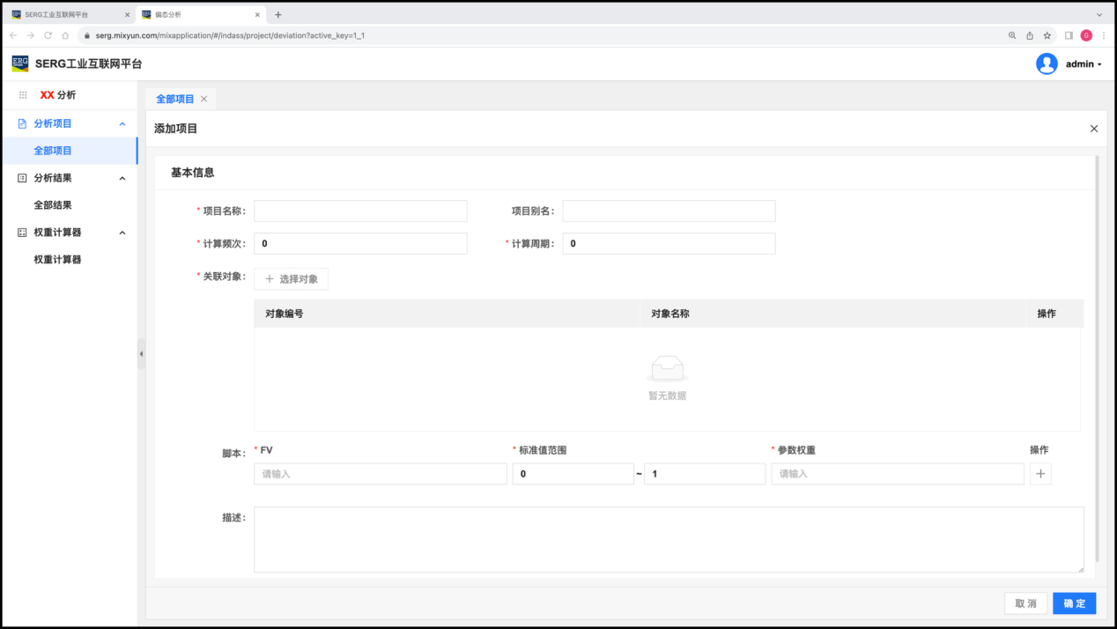This screenshot has height=629, width=1117.
Task: Select 权重计算器 submenu item
Action: click(x=57, y=260)
